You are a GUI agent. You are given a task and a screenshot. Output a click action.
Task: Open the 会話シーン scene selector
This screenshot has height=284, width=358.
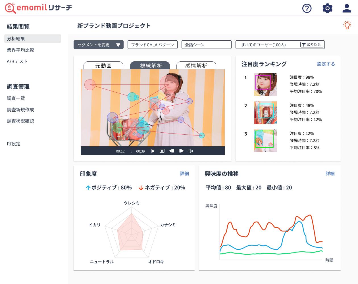(x=206, y=45)
